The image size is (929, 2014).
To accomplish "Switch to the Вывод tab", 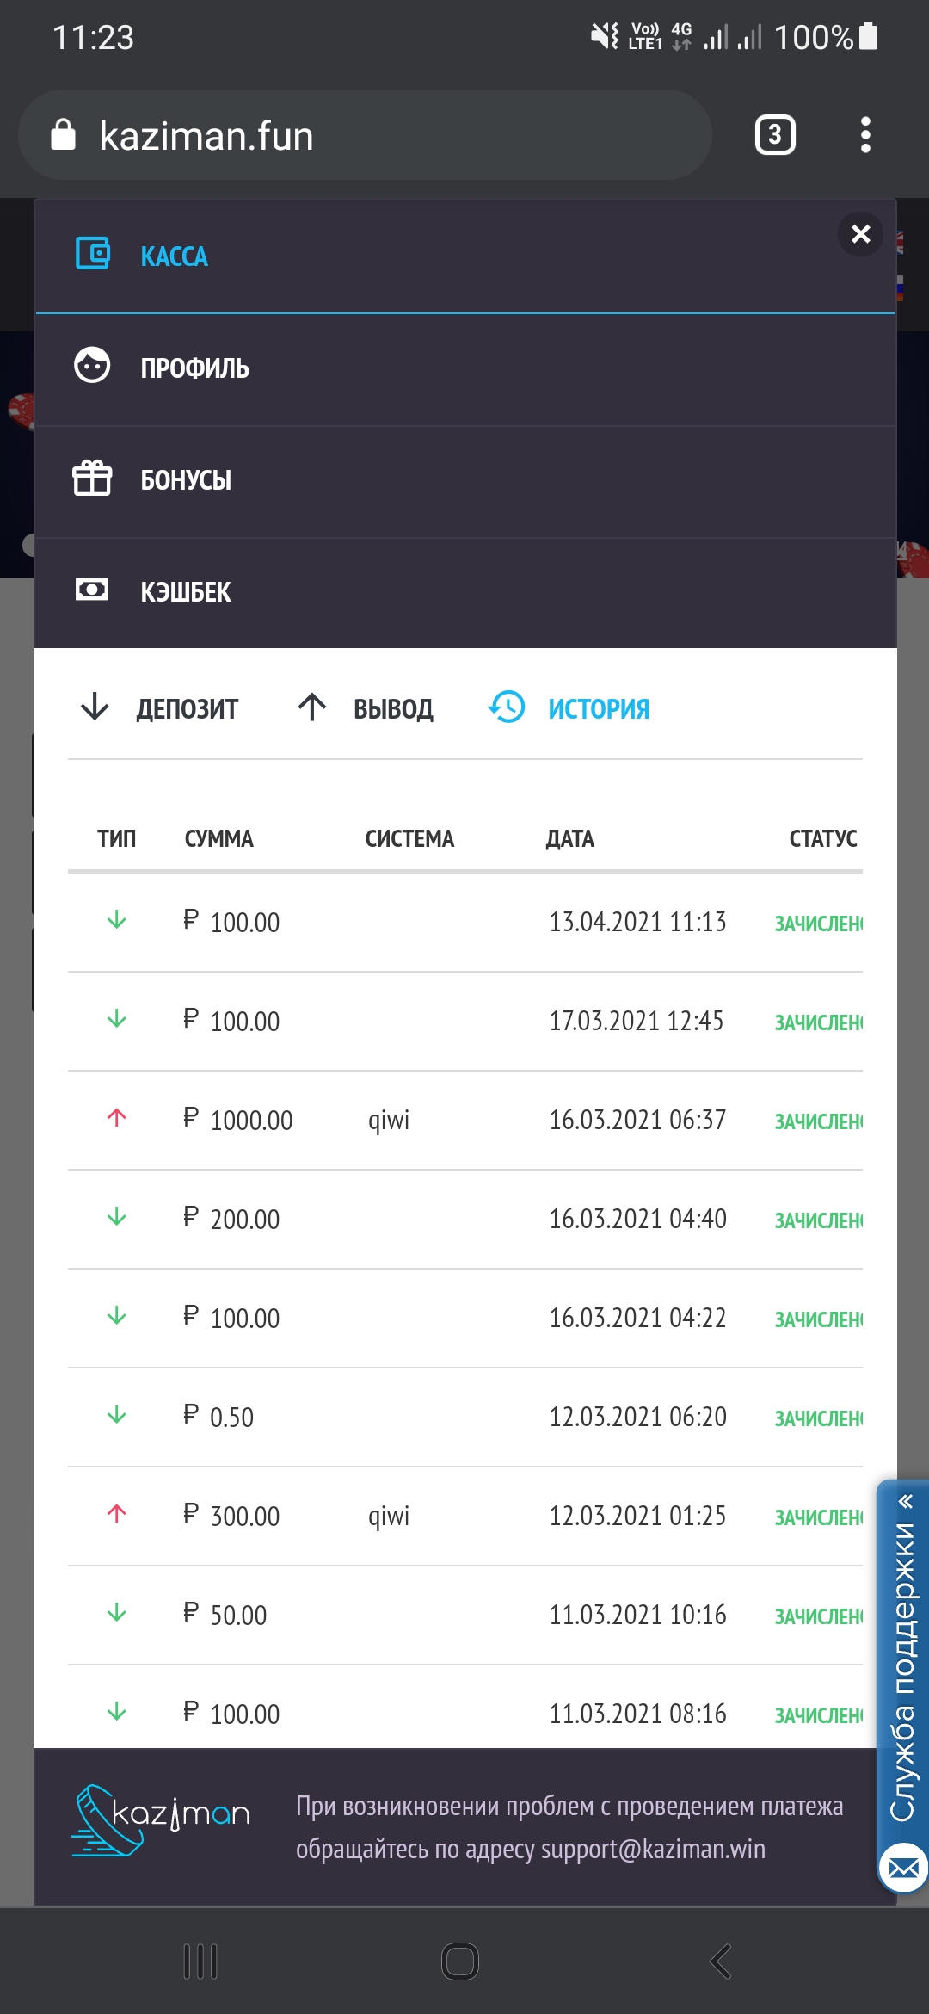I will pyautogui.click(x=366, y=707).
